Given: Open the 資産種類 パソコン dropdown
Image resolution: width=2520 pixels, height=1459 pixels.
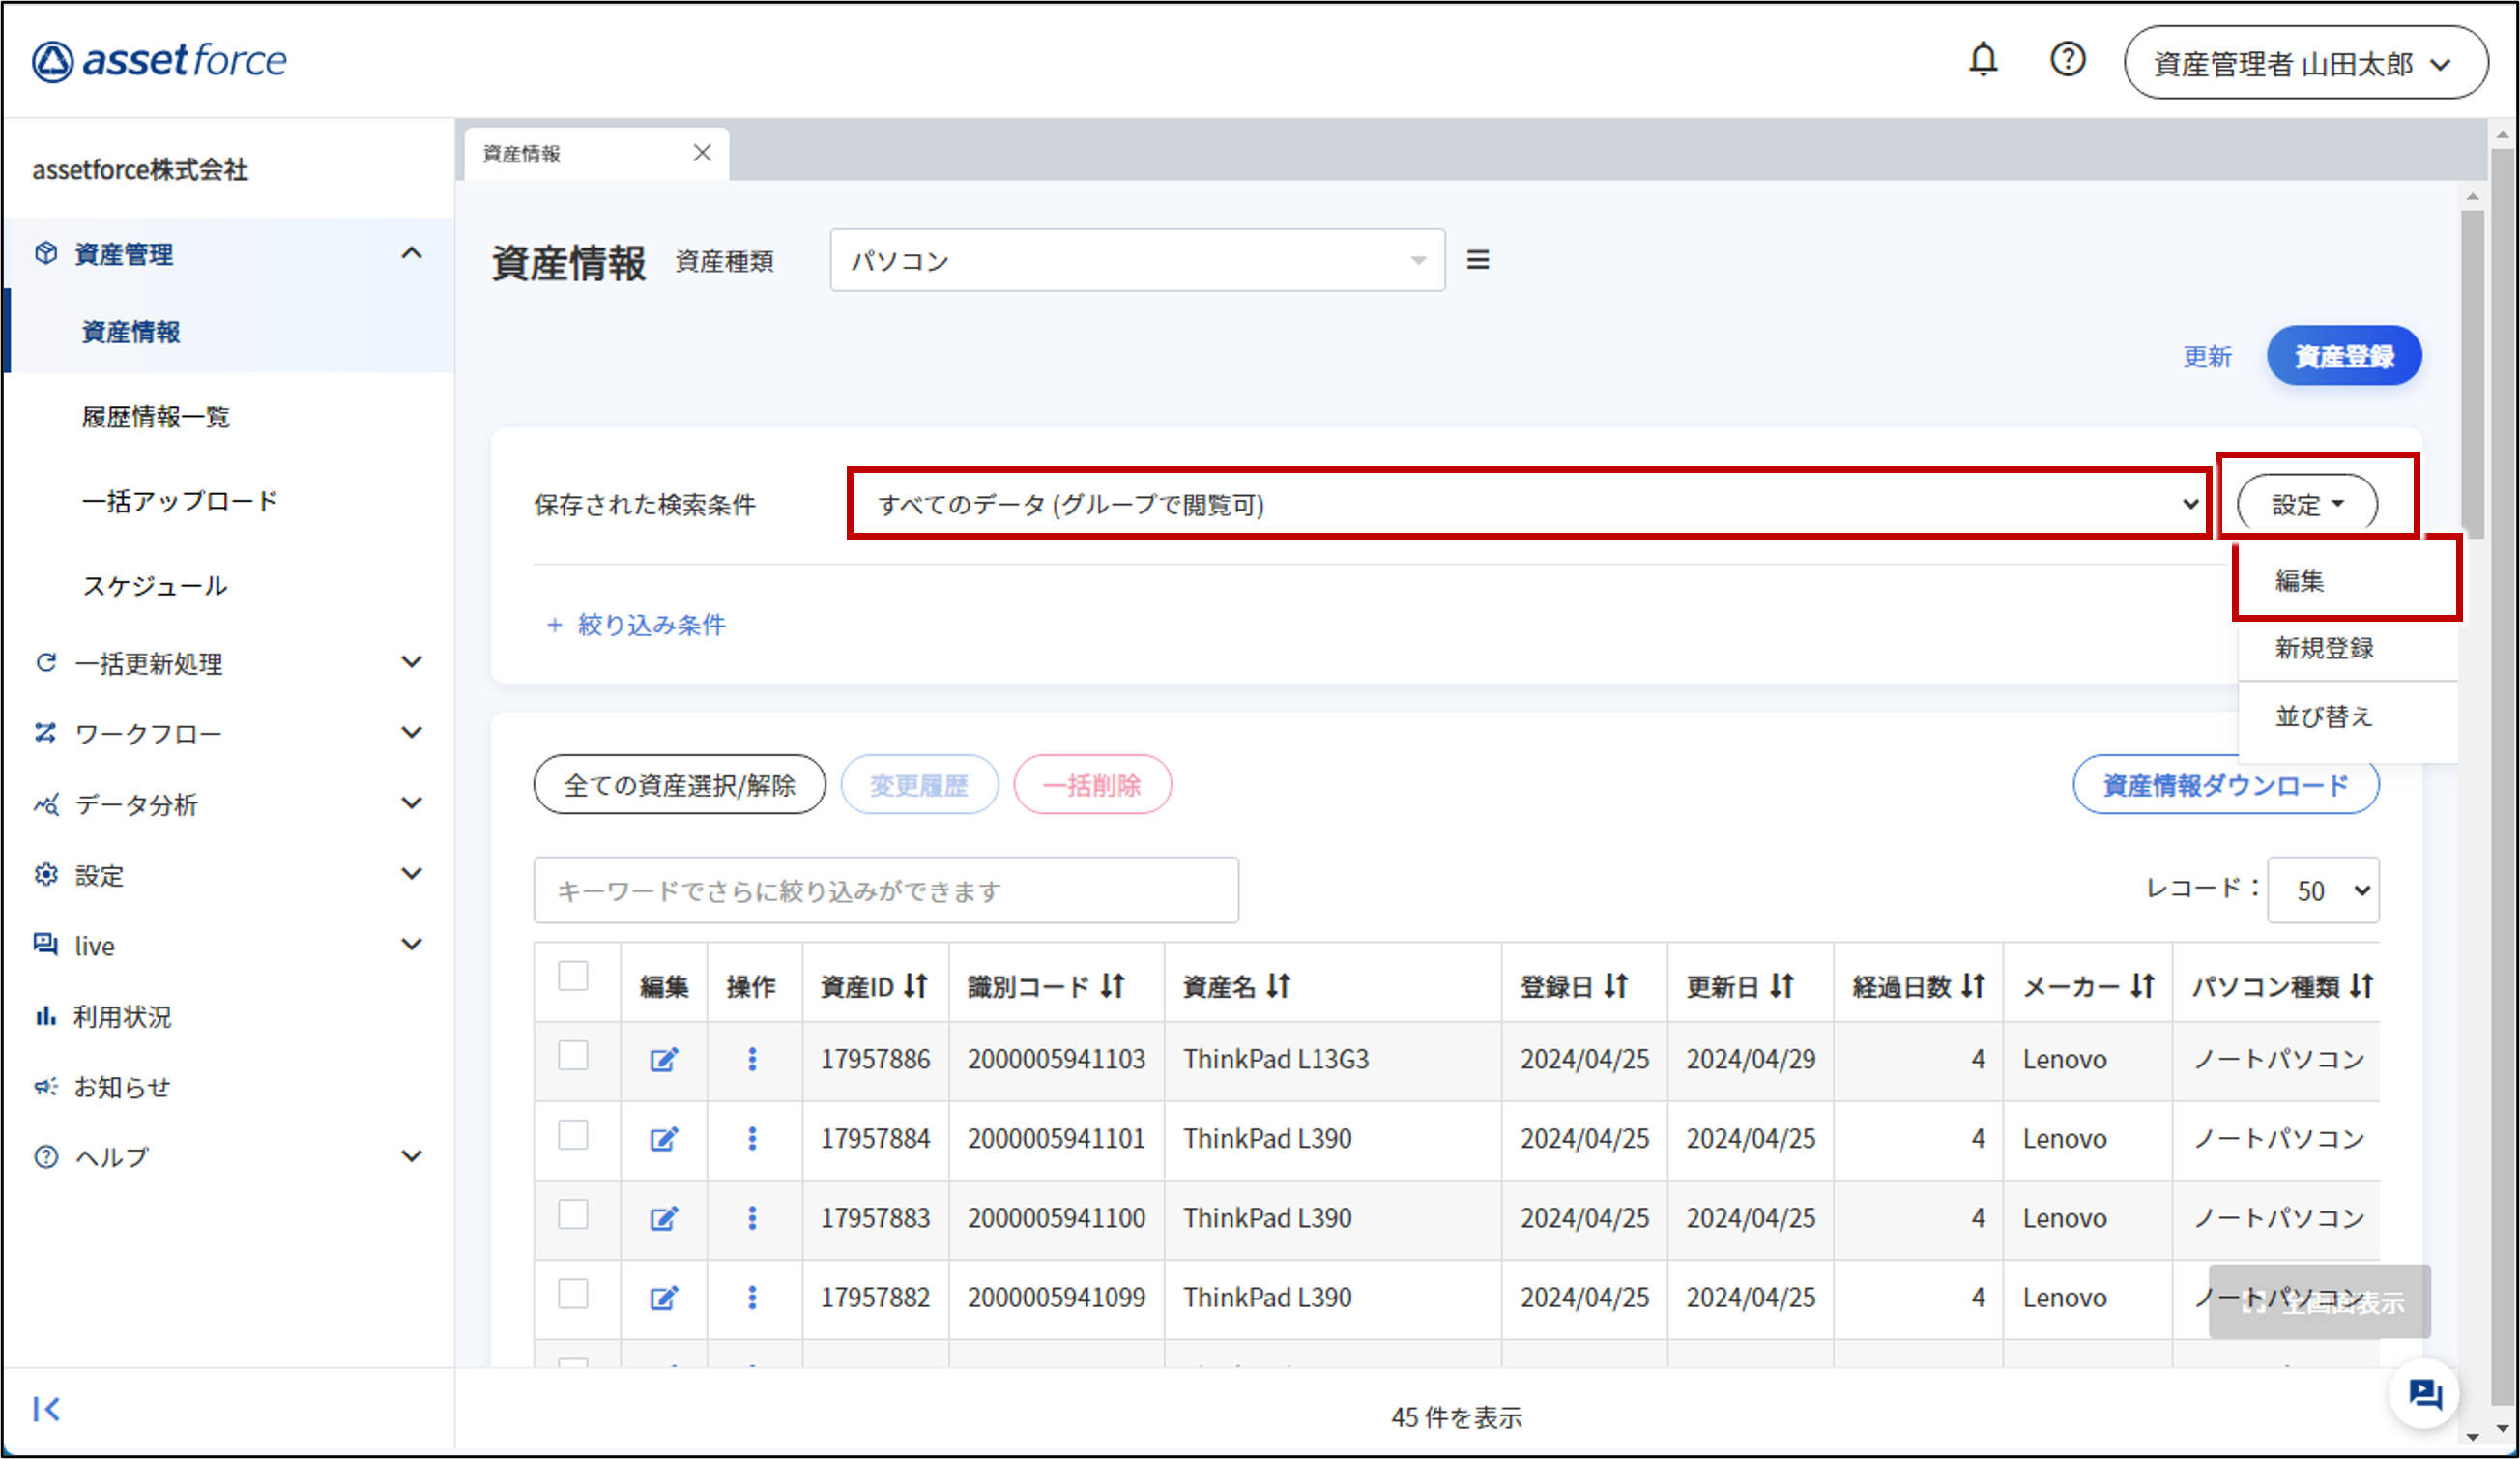Looking at the screenshot, I should 1137,260.
